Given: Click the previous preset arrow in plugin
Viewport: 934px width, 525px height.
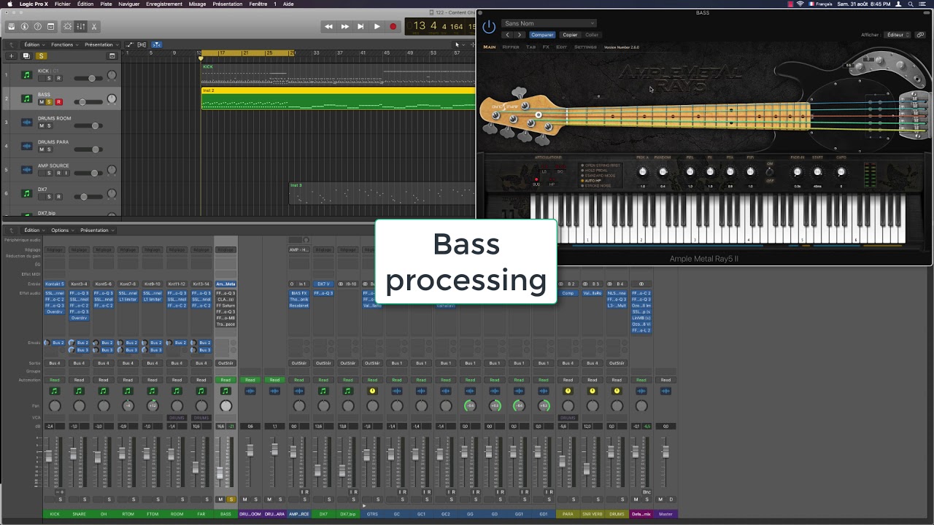Looking at the screenshot, I should [508, 34].
